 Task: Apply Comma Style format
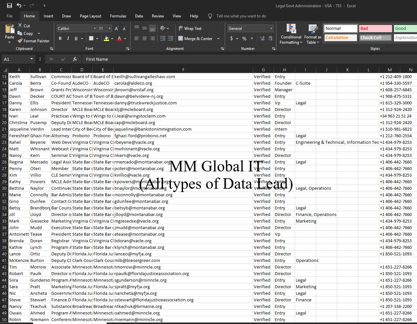[252, 38]
